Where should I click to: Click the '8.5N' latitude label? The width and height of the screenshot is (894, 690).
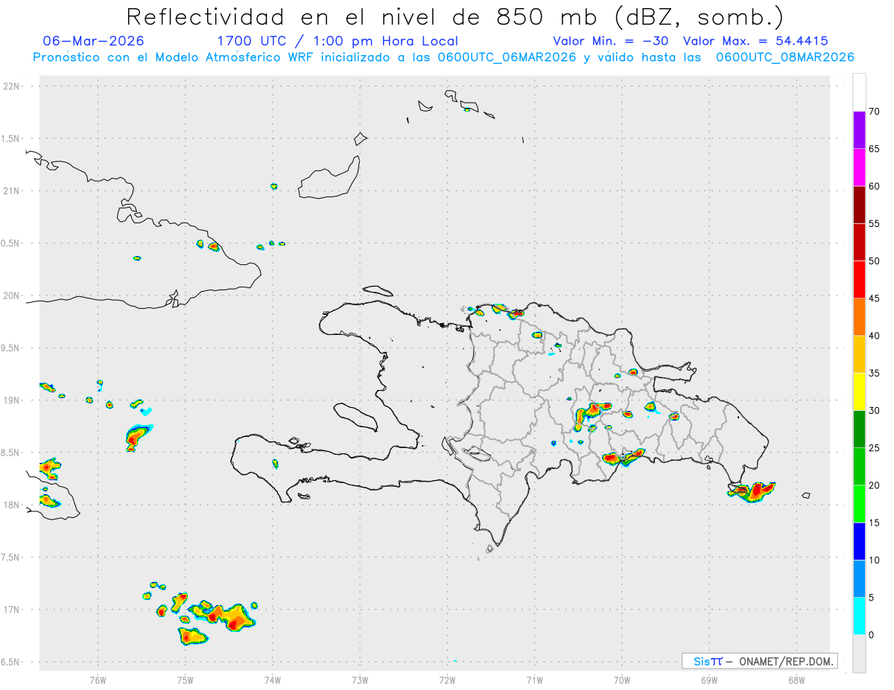click(x=11, y=453)
